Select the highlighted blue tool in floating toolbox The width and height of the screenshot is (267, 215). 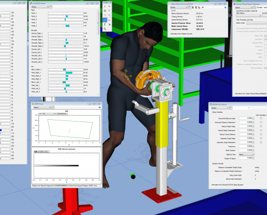pyautogui.click(x=105, y=20)
